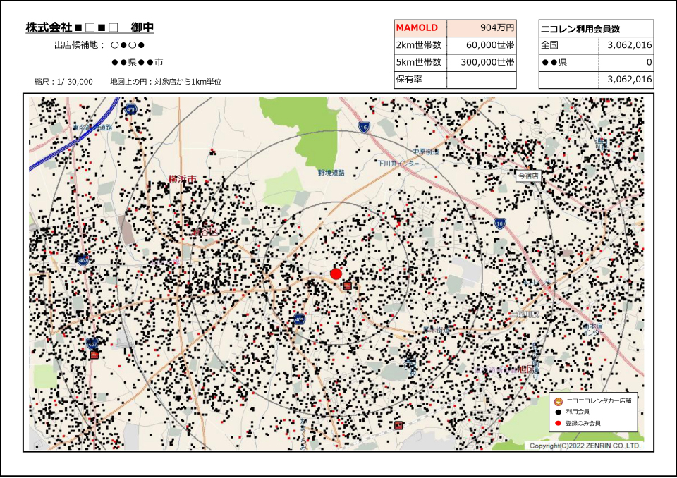The width and height of the screenshot is (677, 478).
Task: Click the route 16 shield south of 今宿店 label
Action: (499, 223)
